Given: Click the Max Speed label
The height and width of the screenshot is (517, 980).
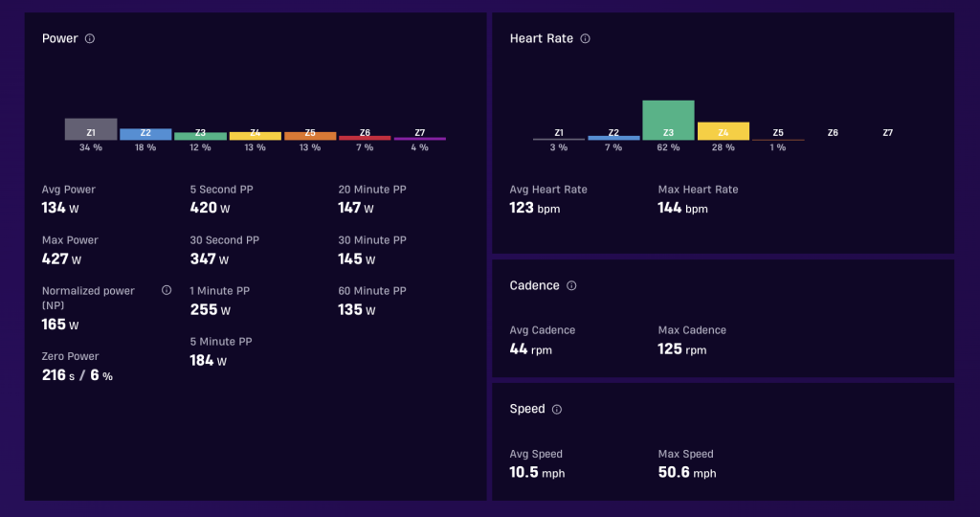Looking at the screenshot, I should 685,454.
